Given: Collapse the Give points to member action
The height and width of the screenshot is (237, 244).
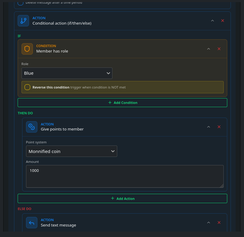Looking at the screenshot, I should 209,127.
